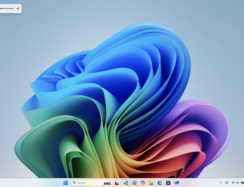Click the magnifier icon in the Search box
Viewport: 244px width, 187px height.
click(74, 183)
